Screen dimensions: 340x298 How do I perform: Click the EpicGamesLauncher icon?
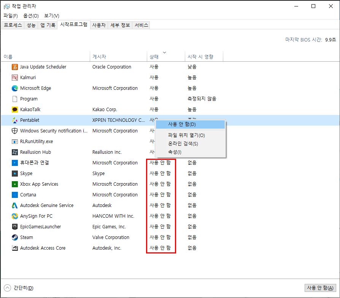15,226
